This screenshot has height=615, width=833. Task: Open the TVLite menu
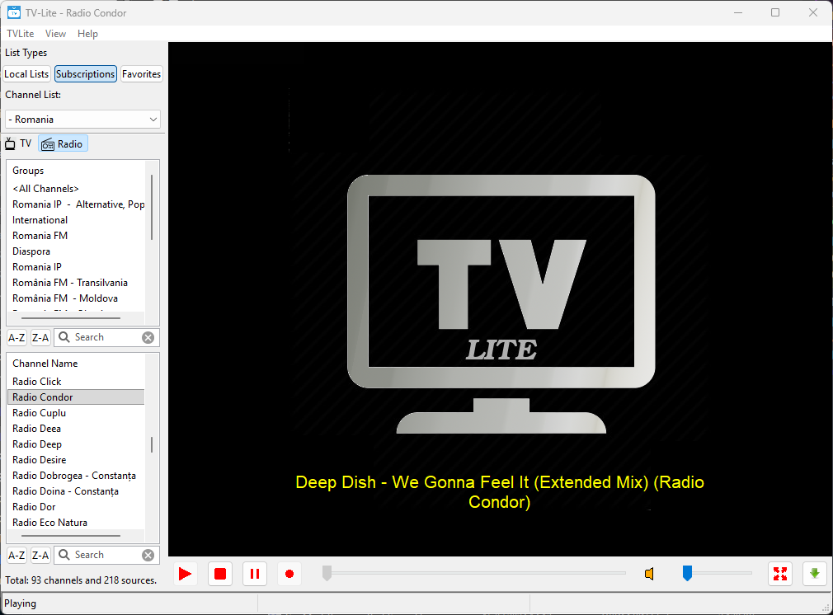tap(21, 34)
